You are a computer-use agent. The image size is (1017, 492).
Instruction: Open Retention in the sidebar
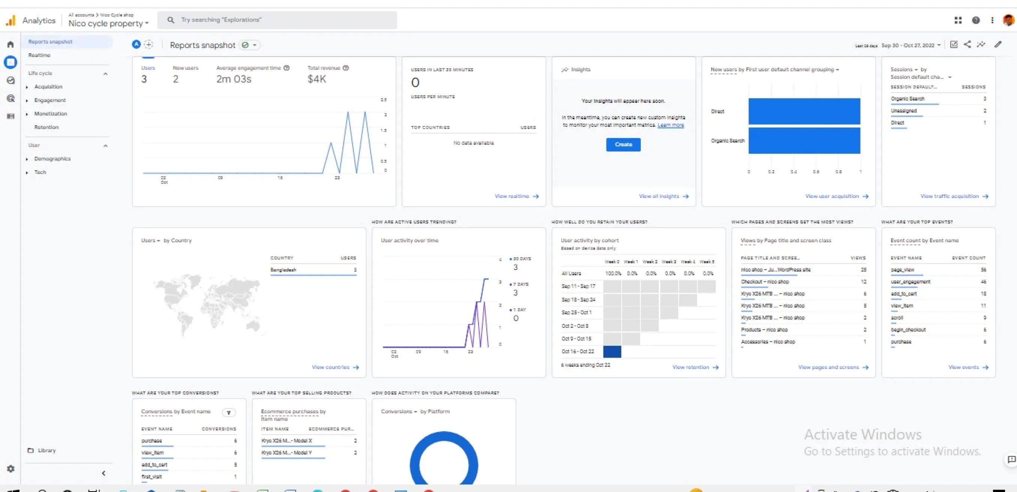coord(46,127)
